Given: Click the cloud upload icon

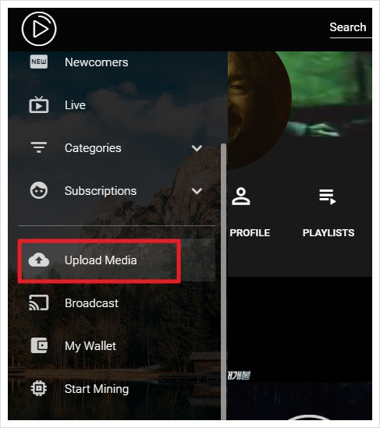Looking at the screenshot, I should [39, 260].
